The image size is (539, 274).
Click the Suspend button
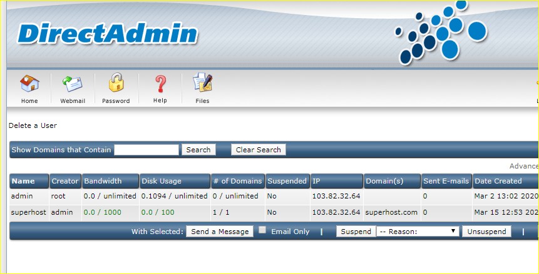356,232
